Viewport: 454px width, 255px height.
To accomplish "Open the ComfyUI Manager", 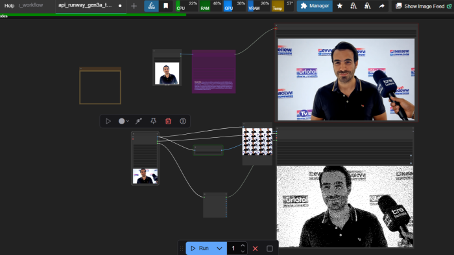I will (315, 6).
